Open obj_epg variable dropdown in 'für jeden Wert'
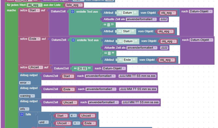This screenshot has width=218, height=128. point(34,5)
